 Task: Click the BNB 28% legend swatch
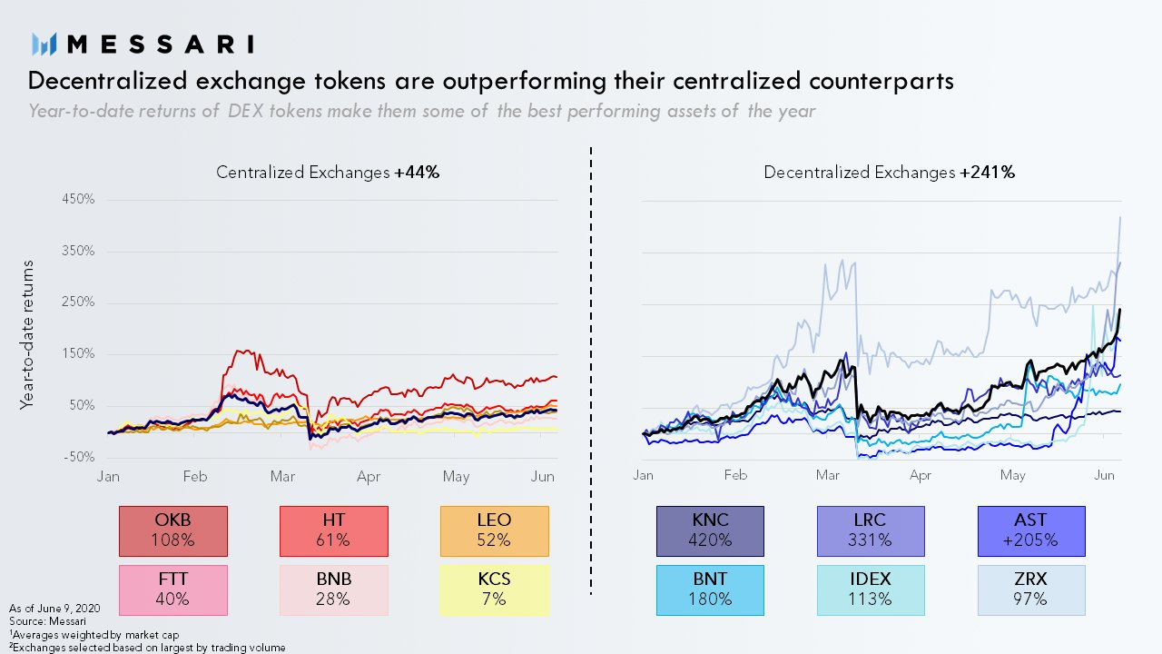point(333,590)
